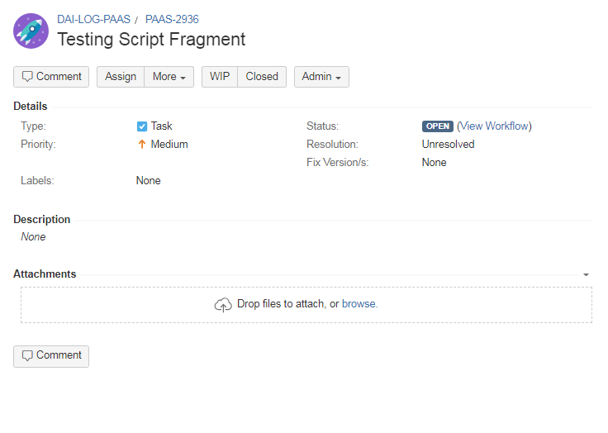The width and height of the screenshot is (608, 433).
Task: Open the More dropdown menu
Action: point(169,77)
